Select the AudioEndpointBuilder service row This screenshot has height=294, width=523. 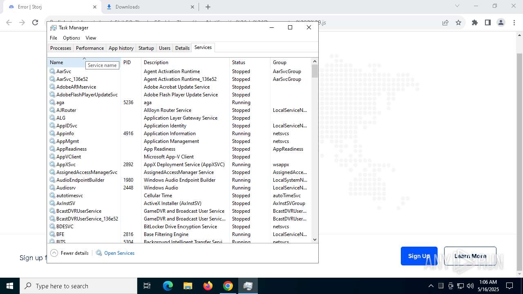[179, 180]
